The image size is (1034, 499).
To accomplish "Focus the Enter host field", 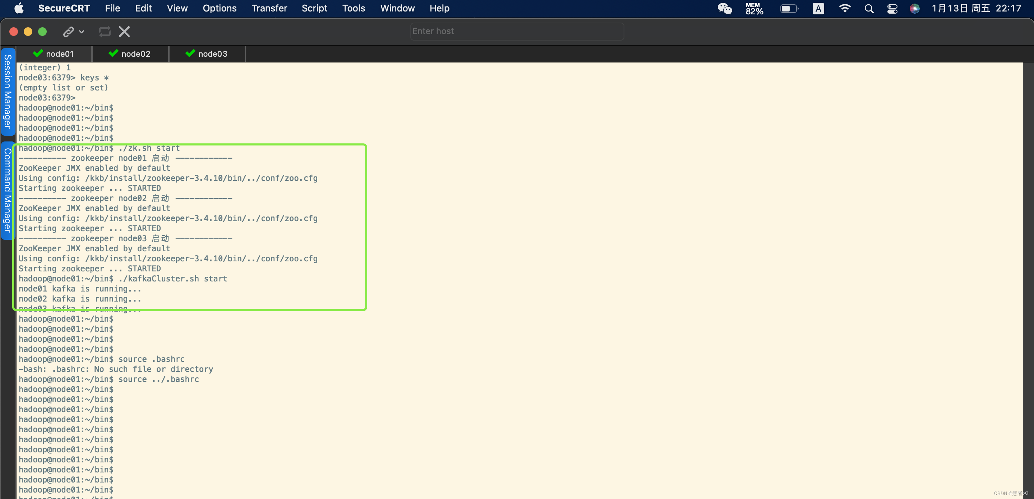I will tap(517, 31).
